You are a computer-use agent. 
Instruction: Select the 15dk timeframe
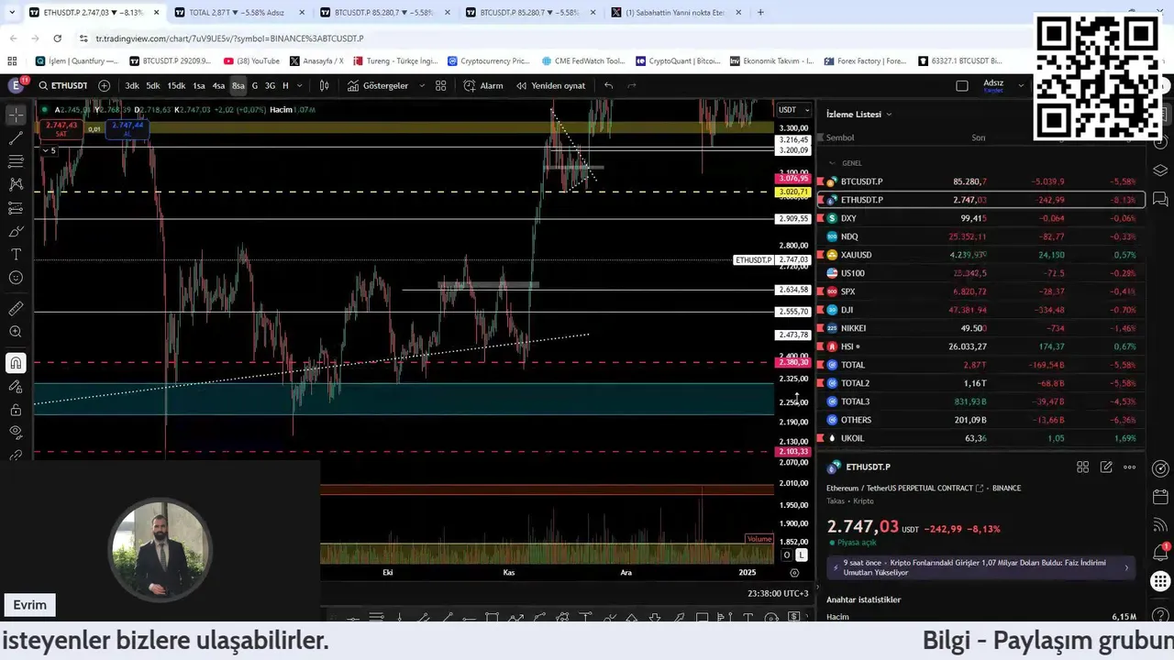tap(175, 85)
